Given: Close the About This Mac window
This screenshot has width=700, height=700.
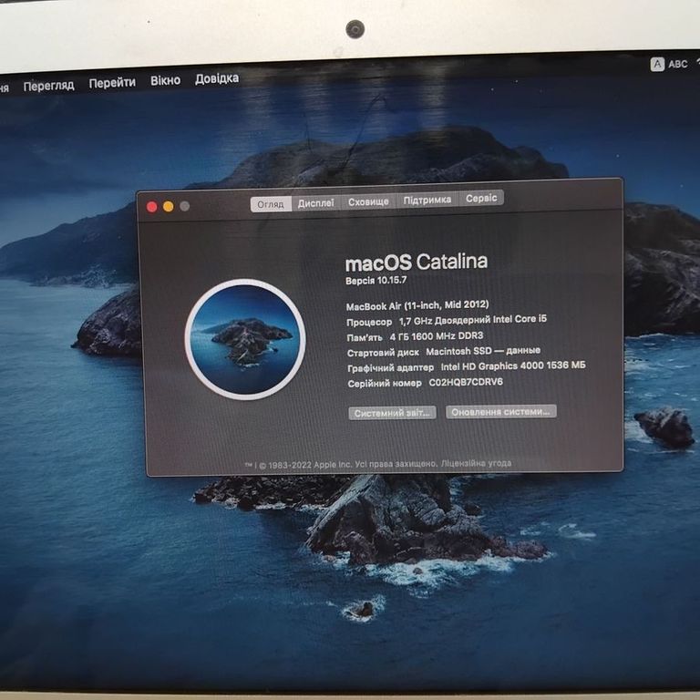Looking at the screenshot, I should tap(152, 207).
